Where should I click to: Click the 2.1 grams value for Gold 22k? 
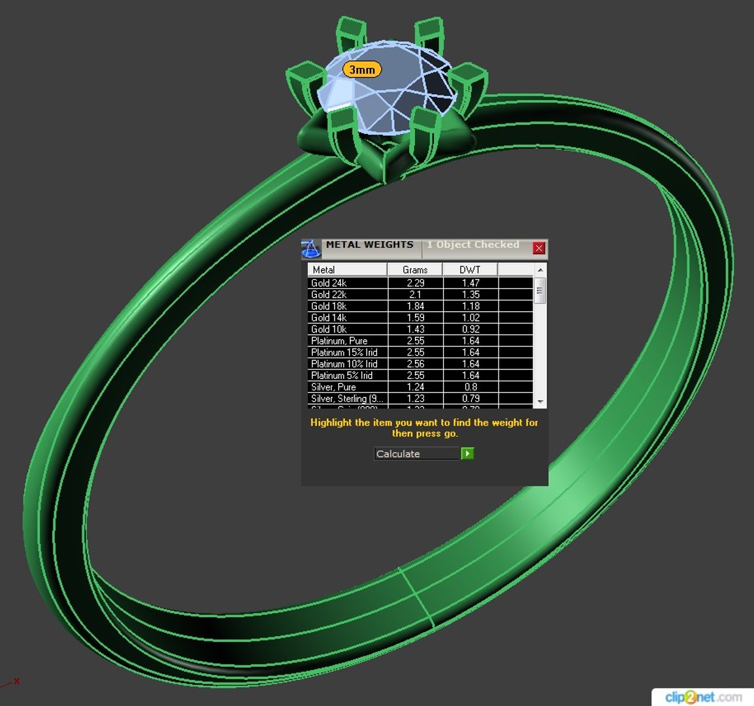[x=416, y=295]
